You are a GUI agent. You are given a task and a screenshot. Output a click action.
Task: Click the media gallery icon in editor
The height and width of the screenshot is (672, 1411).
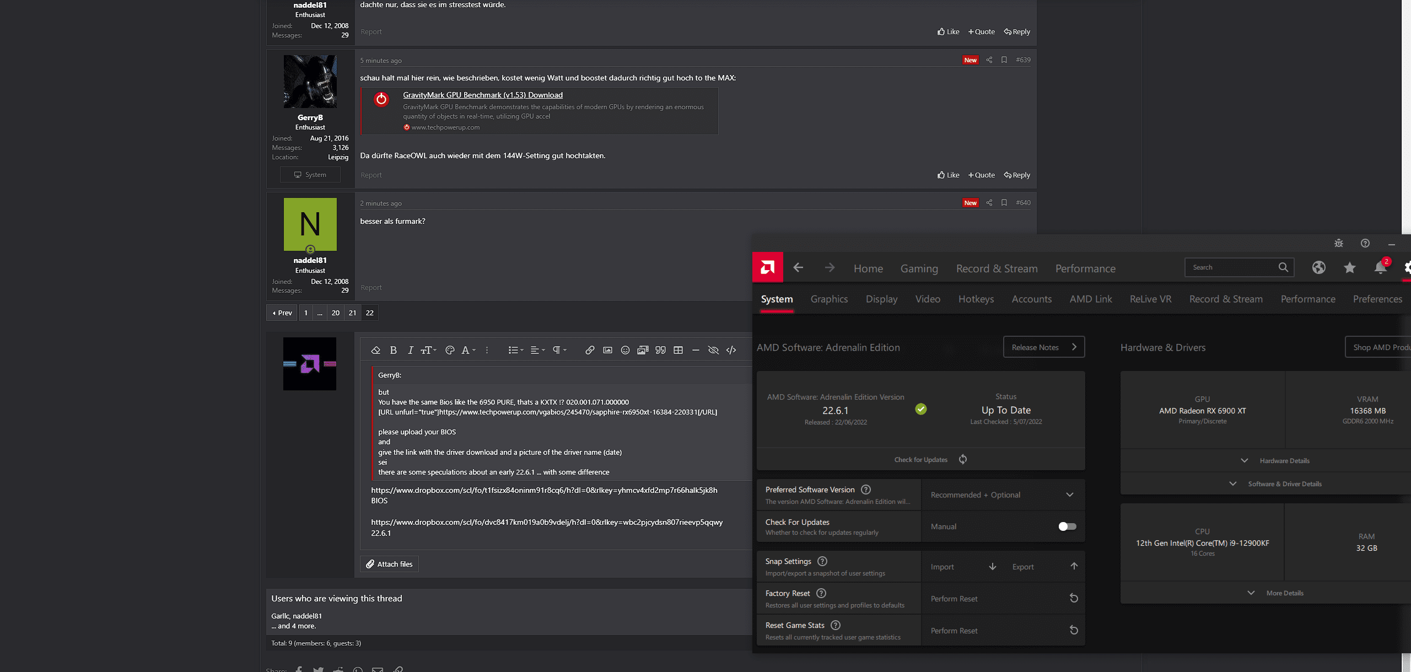[643, 350]
